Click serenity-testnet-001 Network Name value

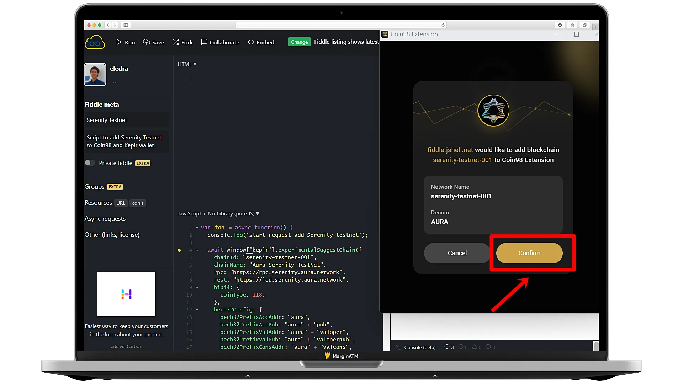(x=461, y=196)
